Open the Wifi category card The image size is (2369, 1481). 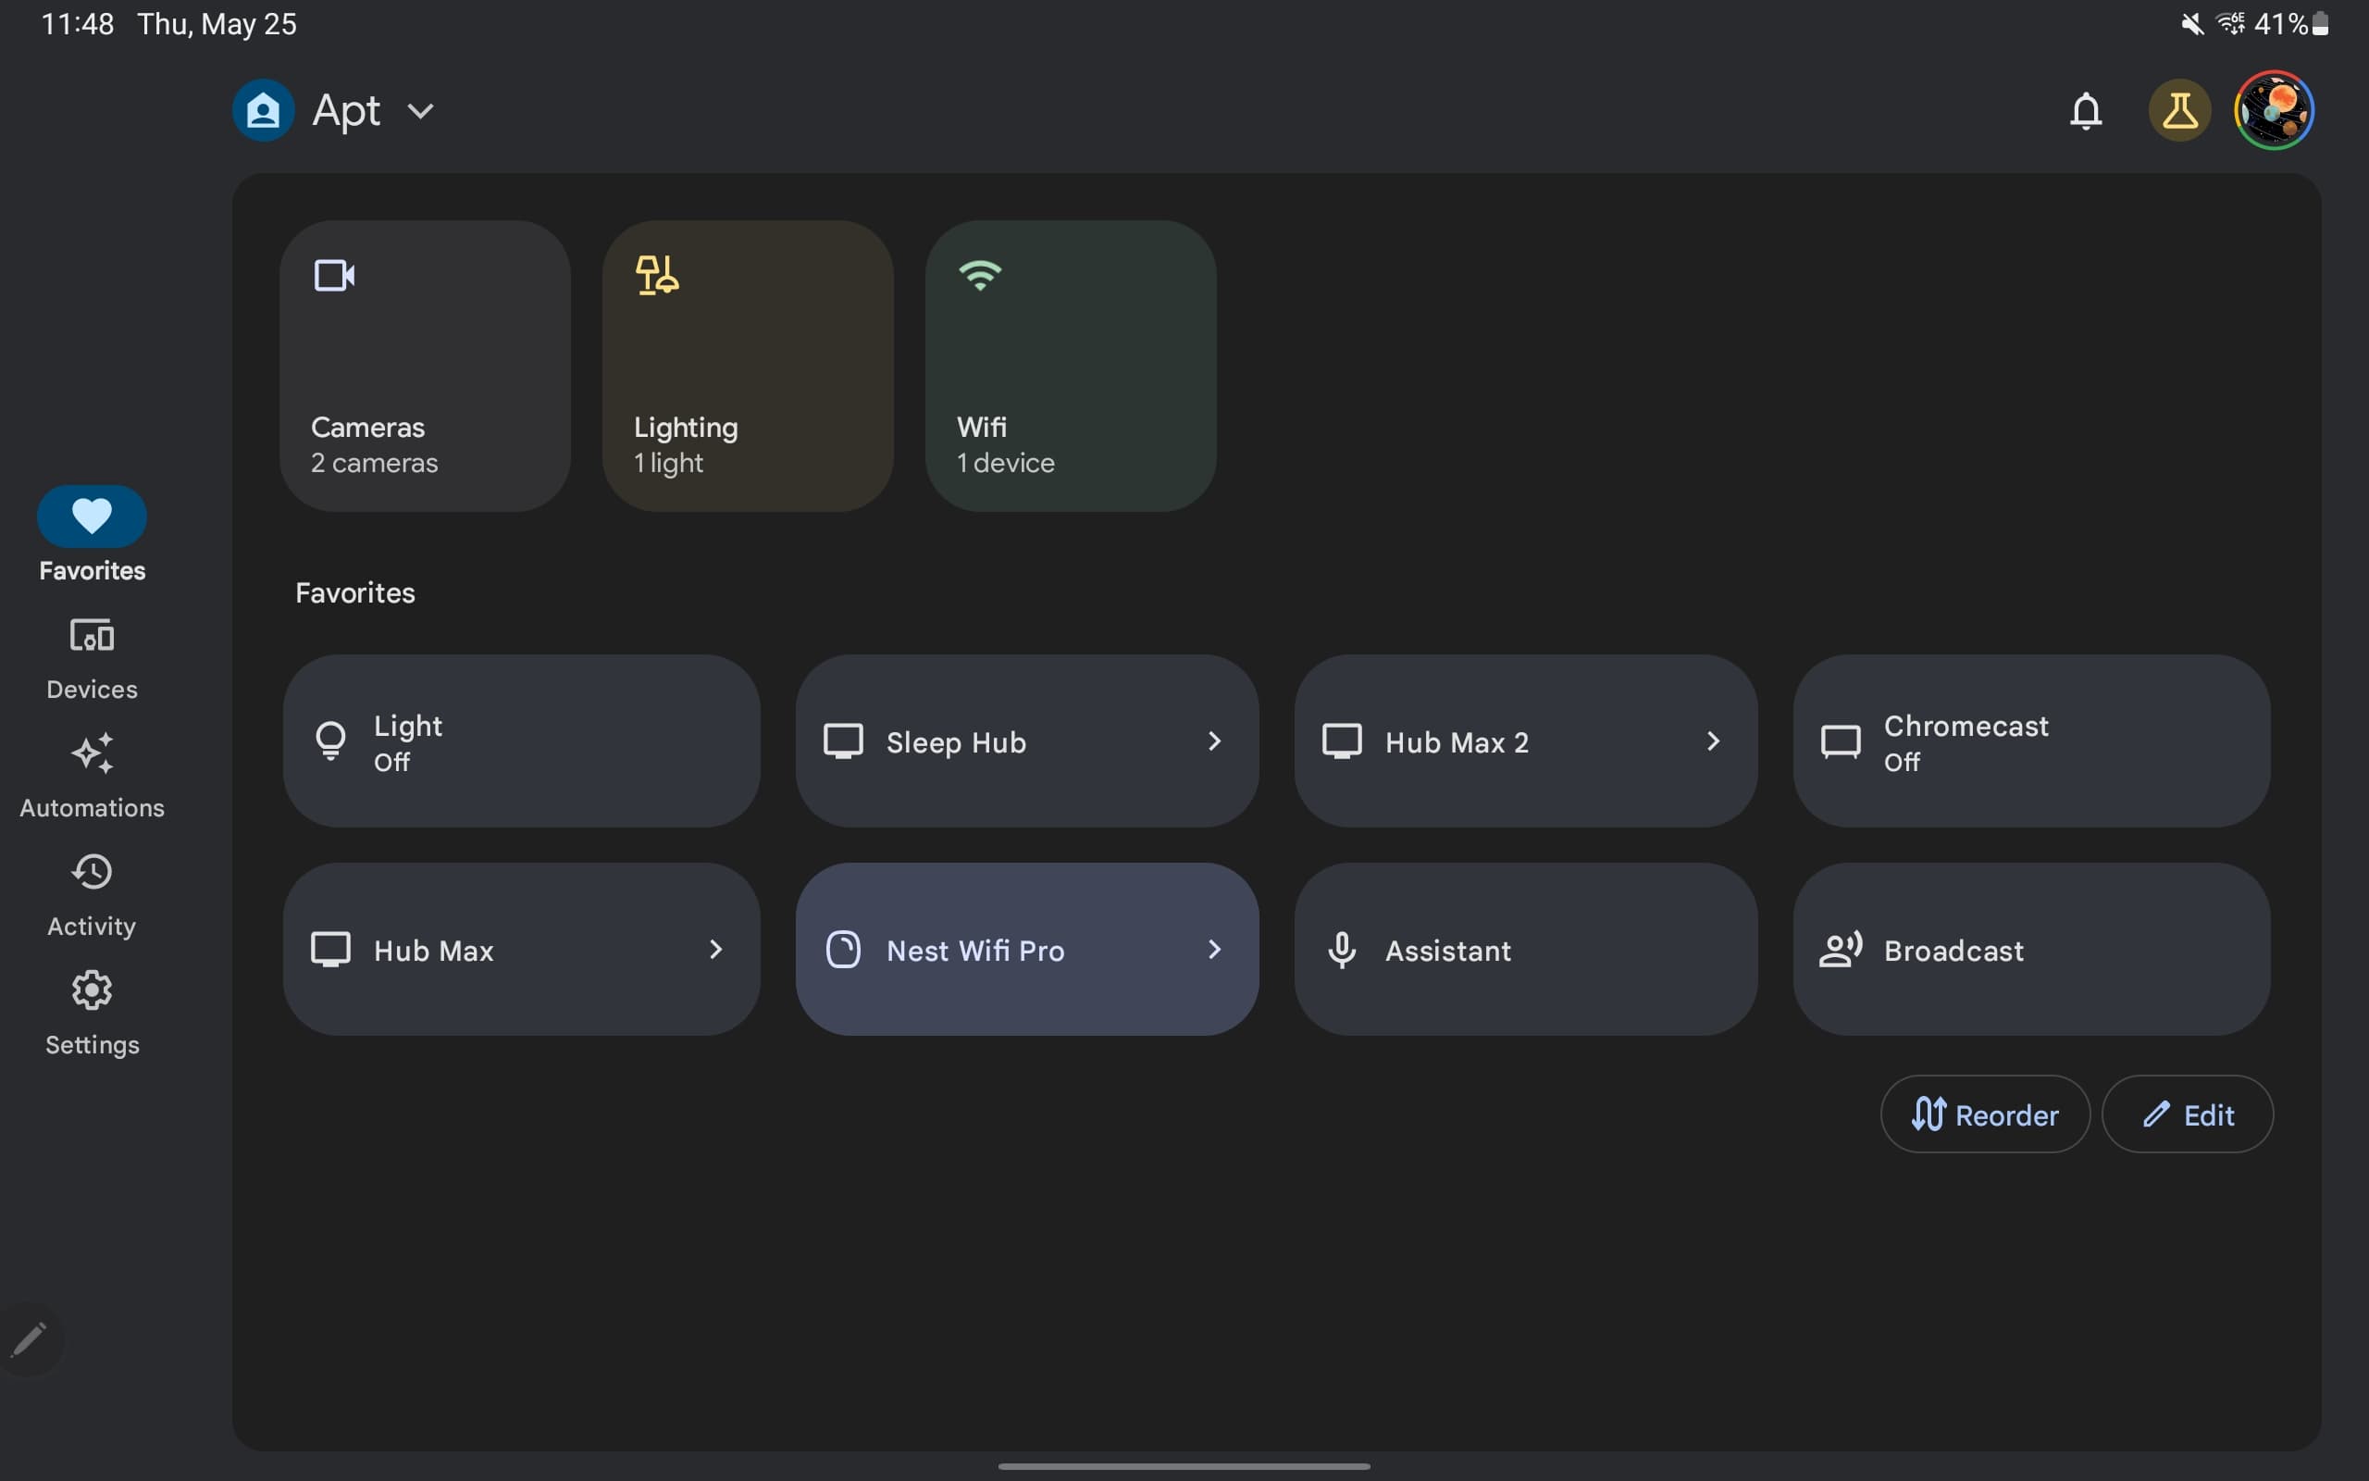coord(1070,366)
